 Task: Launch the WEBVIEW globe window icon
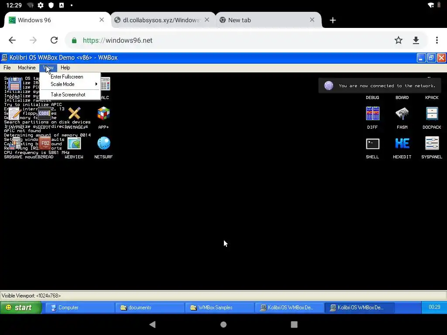74,143
